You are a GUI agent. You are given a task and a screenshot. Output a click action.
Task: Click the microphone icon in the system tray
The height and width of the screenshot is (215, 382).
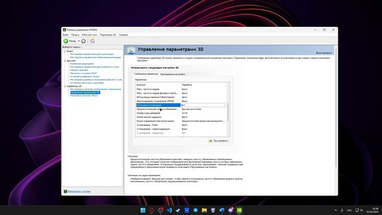coord(342,210)
